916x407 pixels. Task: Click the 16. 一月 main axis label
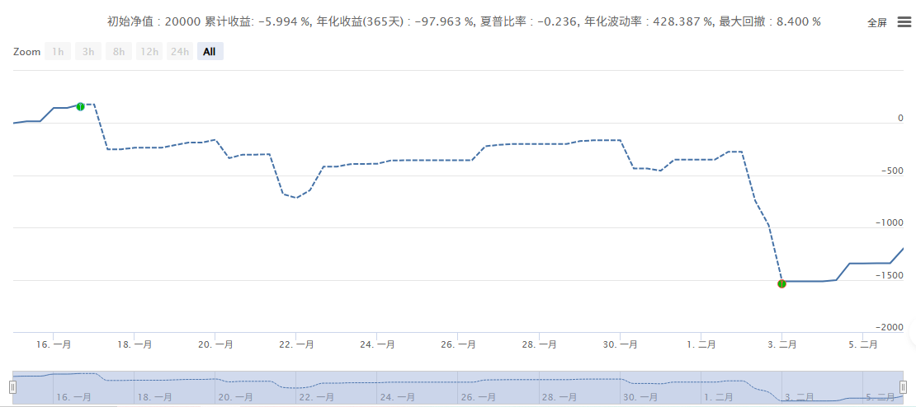[x=53, y=344]
